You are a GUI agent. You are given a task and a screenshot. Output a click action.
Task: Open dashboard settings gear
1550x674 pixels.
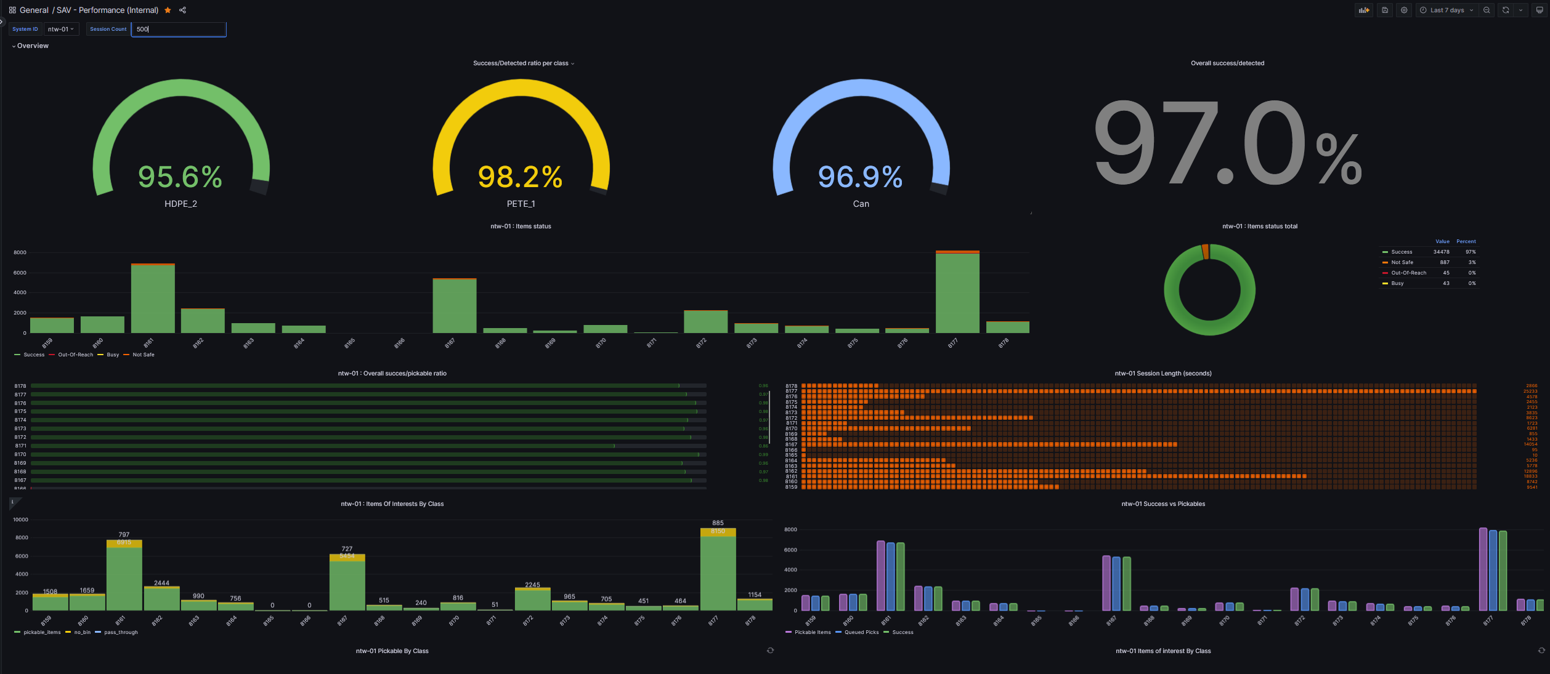tap(1404, 10)
